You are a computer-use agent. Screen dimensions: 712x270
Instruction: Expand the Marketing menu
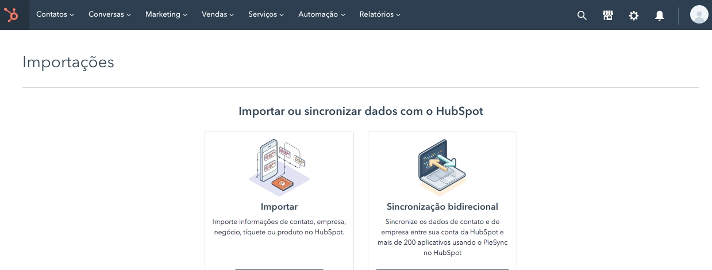click(167, 14)
